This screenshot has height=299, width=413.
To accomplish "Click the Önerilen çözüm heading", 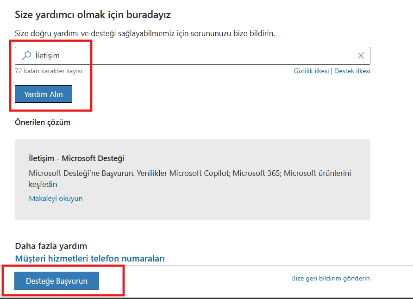I will [43, 122].
